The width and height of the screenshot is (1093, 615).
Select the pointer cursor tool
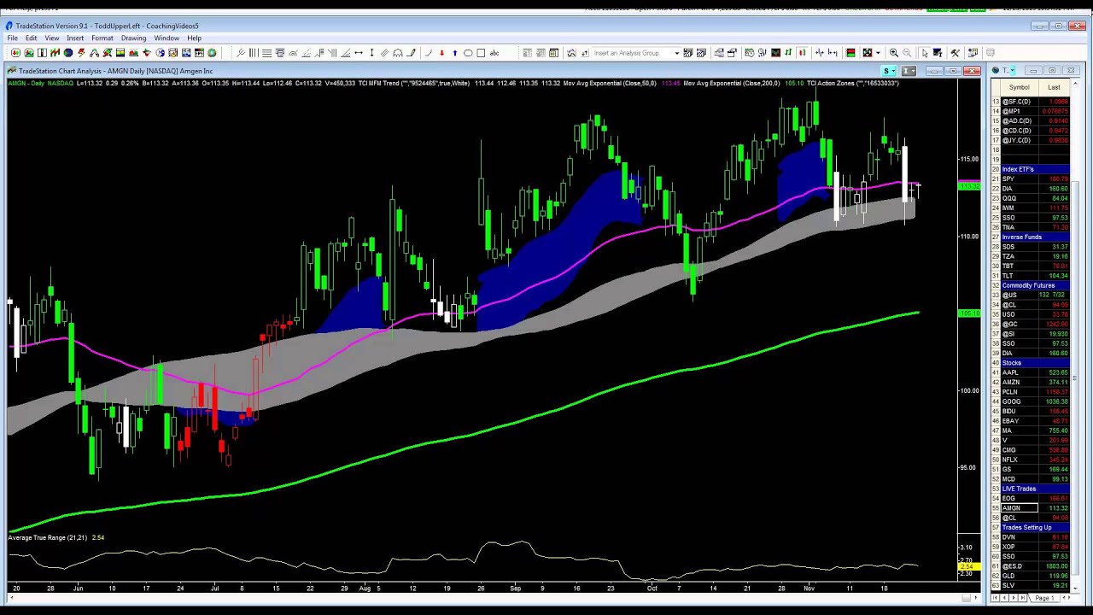[x=925, y=53]
